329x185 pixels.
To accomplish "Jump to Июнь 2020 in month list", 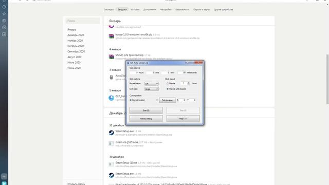I will click(x=74, y=68).
